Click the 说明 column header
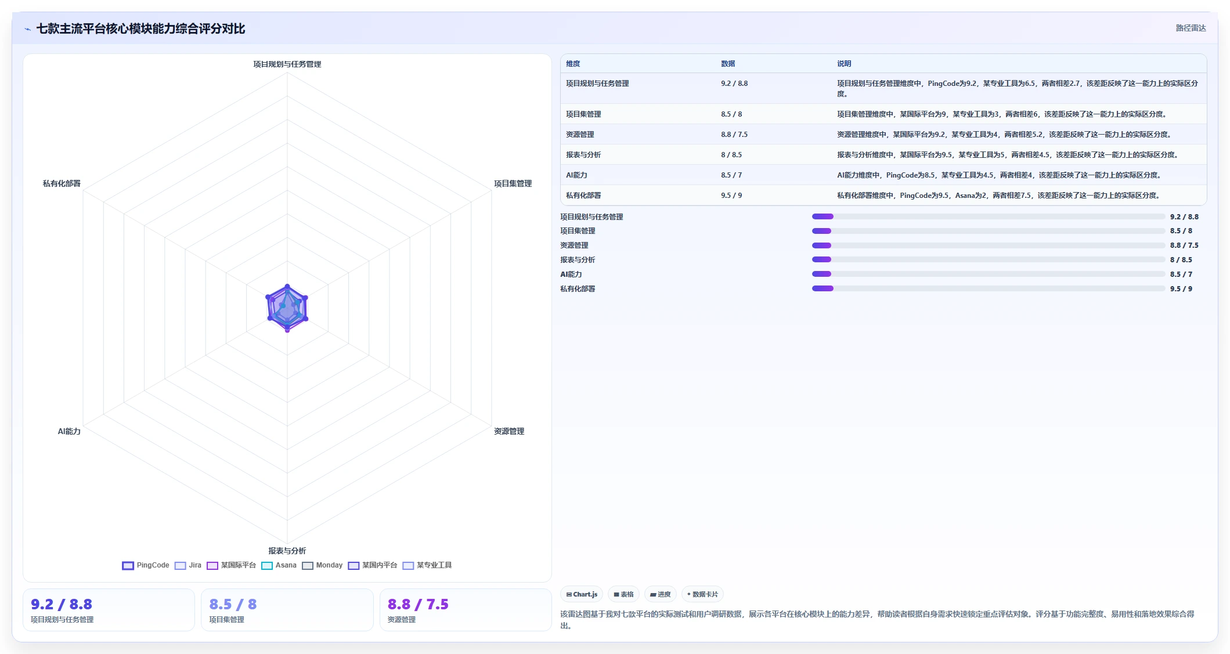This screenshot has width=1230, height=654. pos(844,64)
